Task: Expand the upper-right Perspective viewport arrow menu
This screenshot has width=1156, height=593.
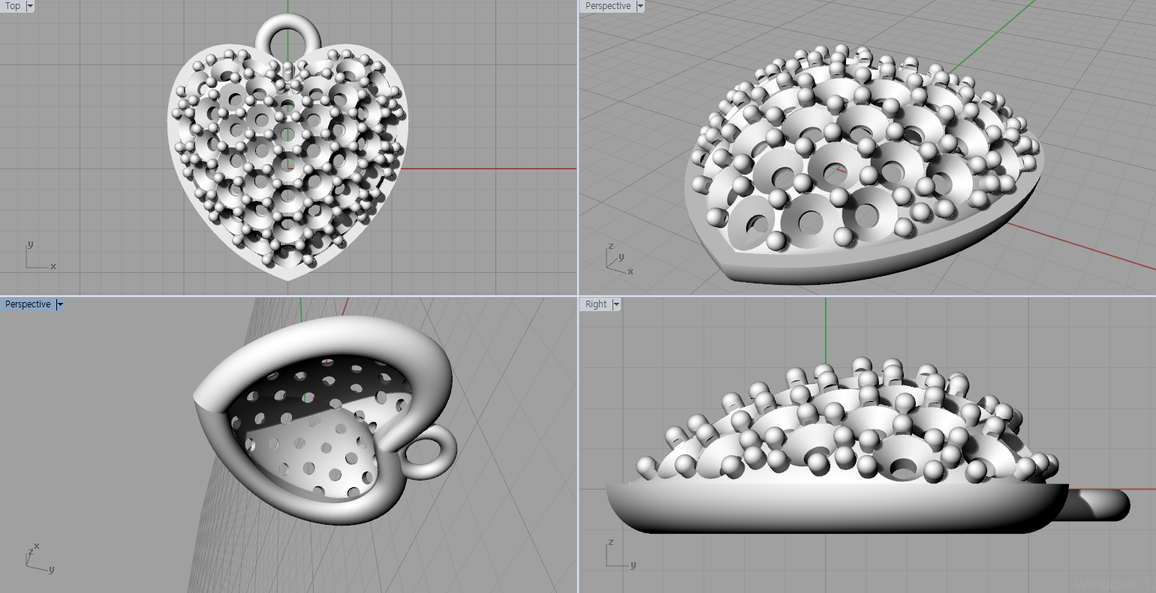Action: tap(640, 6)
